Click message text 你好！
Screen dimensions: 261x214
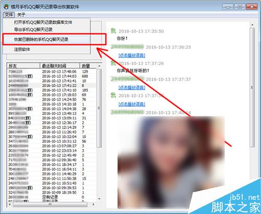(122, 38)
